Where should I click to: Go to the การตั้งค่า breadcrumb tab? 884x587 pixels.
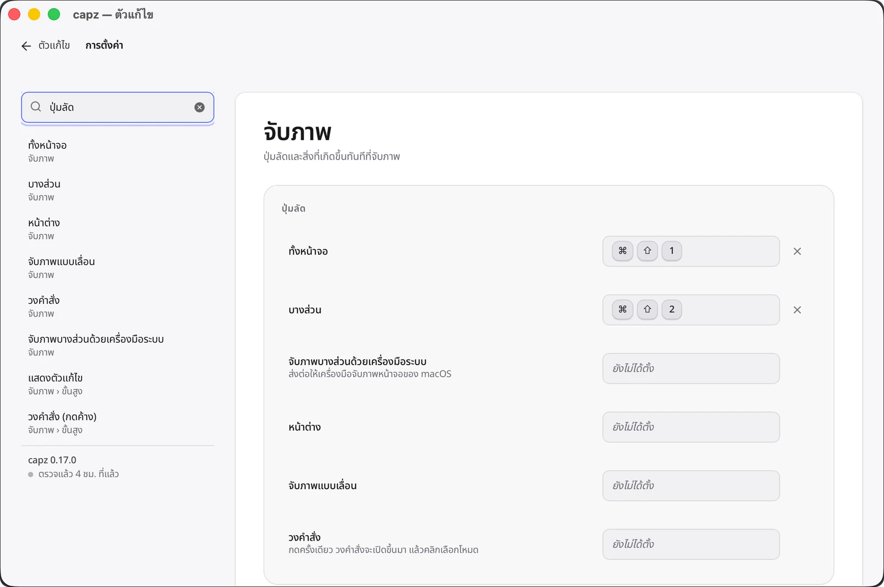click(x=104, y=45)
